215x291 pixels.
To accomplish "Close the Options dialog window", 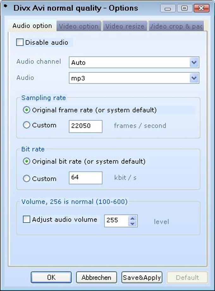I will click(x=201, y=8).
